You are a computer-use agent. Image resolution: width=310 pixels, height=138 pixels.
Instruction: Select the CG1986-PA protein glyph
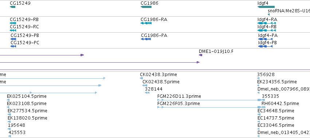coord(146,39)
